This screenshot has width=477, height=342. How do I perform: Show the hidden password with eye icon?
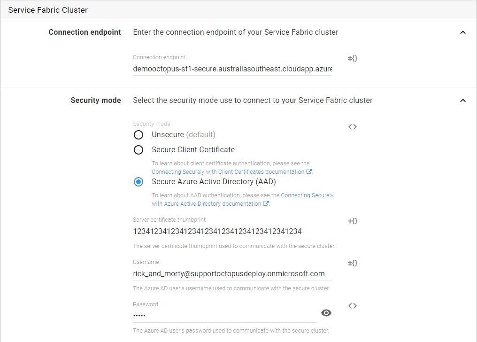(326, 313)
